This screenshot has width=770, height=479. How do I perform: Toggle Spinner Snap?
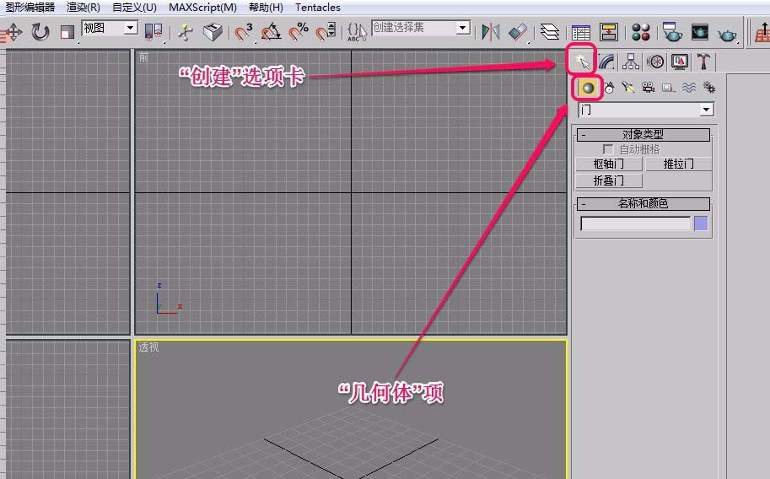click(326, 32)
